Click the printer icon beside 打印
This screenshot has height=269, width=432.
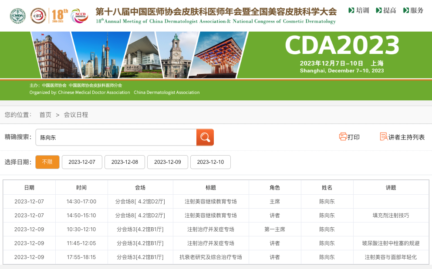point(343,137)
